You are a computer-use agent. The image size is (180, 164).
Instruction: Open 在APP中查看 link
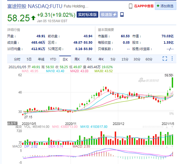click(x=144, y=6)
